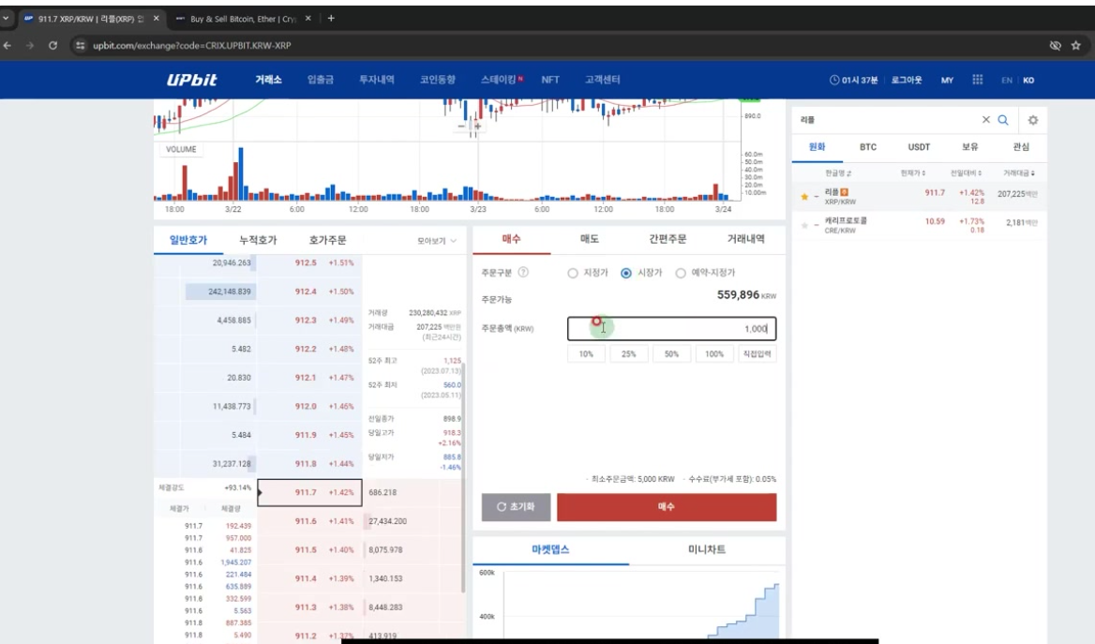Viewport: 1095px width, 644px height.
Task: Click the 로그아웃 link
Action: pos(907,81)
